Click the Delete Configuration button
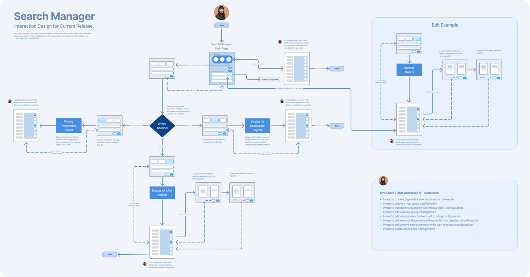Image resolution: width=530 pixels, height=277 pixels. (270, 79)
